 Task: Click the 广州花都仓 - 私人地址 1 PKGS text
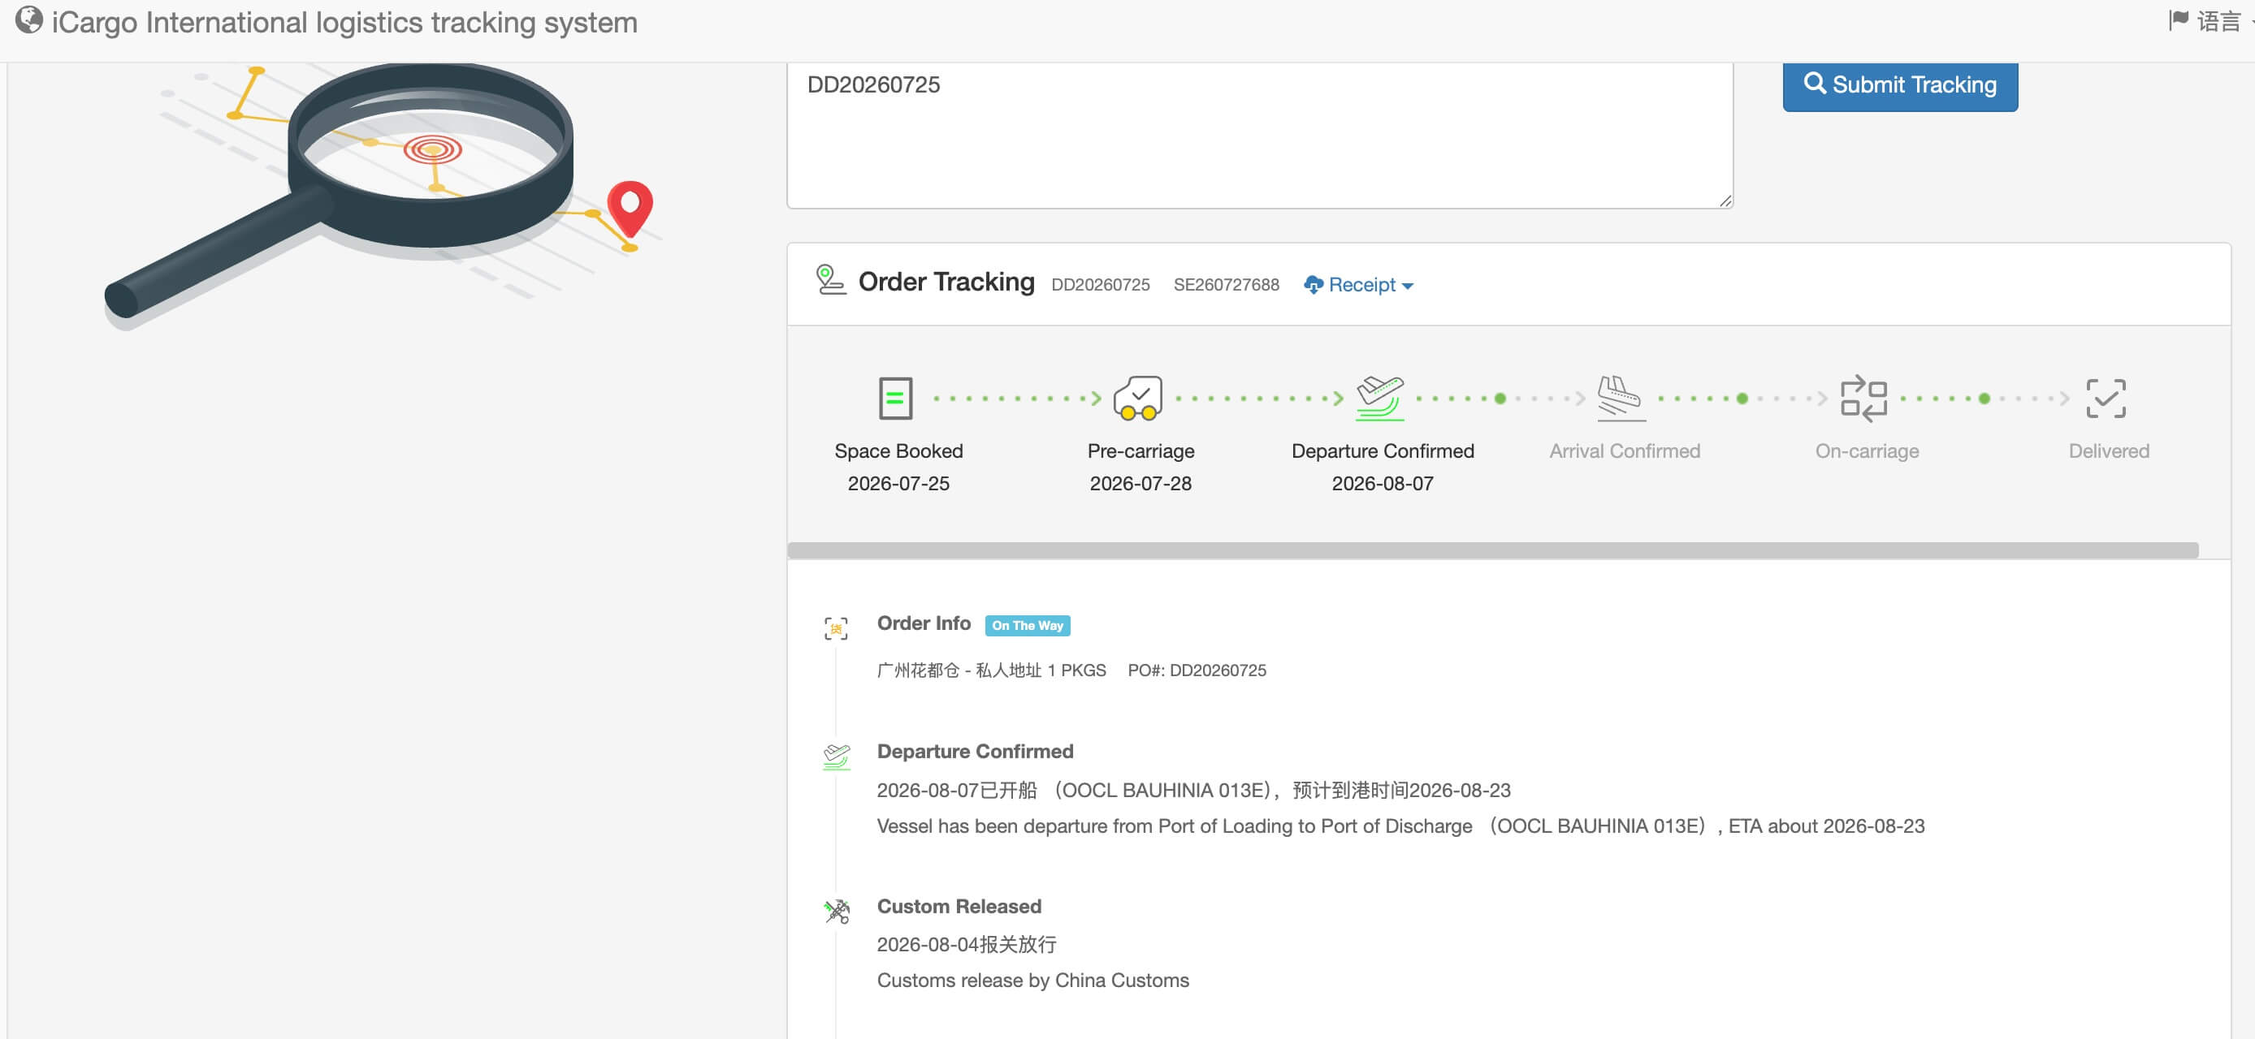(991, 670)
